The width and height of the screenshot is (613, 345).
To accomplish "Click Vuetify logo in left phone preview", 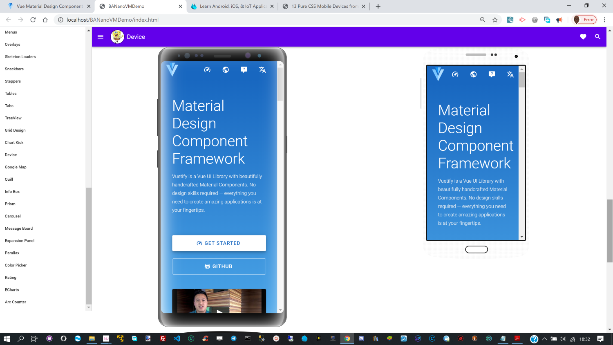I will [x=172, y=70].
